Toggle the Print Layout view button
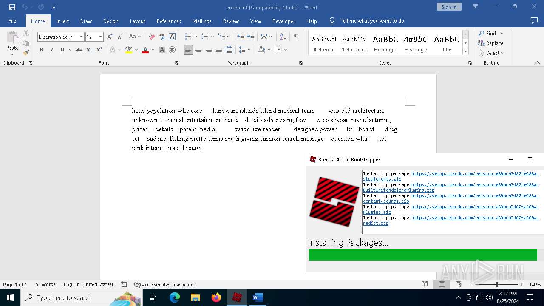 (x=442, y=284)
